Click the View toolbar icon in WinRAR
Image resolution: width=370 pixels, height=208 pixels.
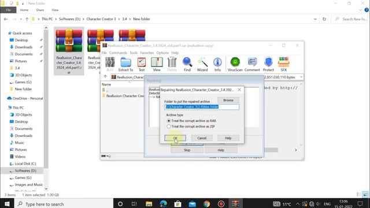click(x=157, y=64)
